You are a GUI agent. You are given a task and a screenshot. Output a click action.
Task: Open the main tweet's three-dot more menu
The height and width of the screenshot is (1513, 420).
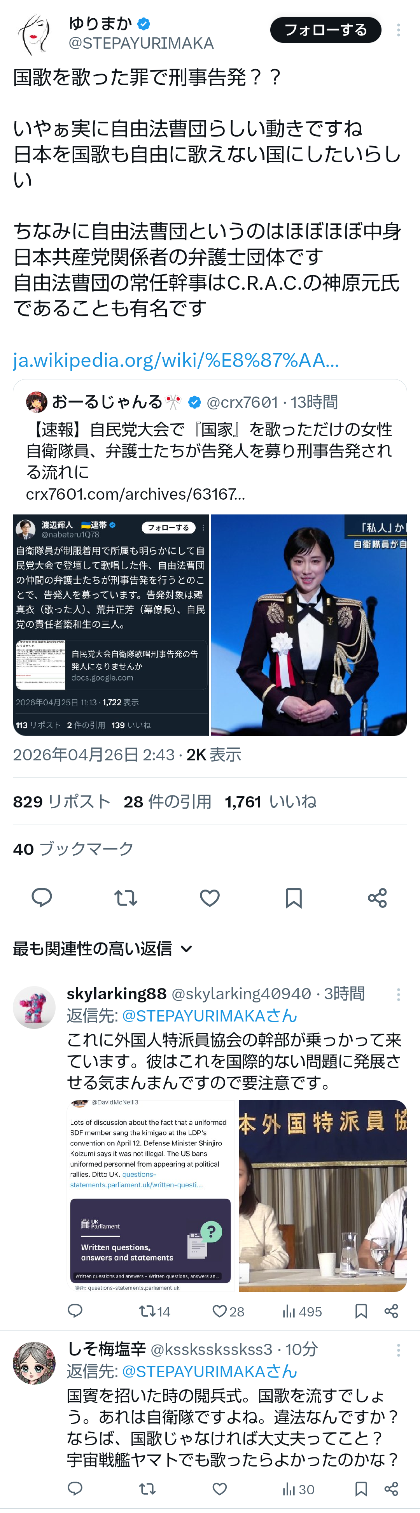(x=398, y=30)
